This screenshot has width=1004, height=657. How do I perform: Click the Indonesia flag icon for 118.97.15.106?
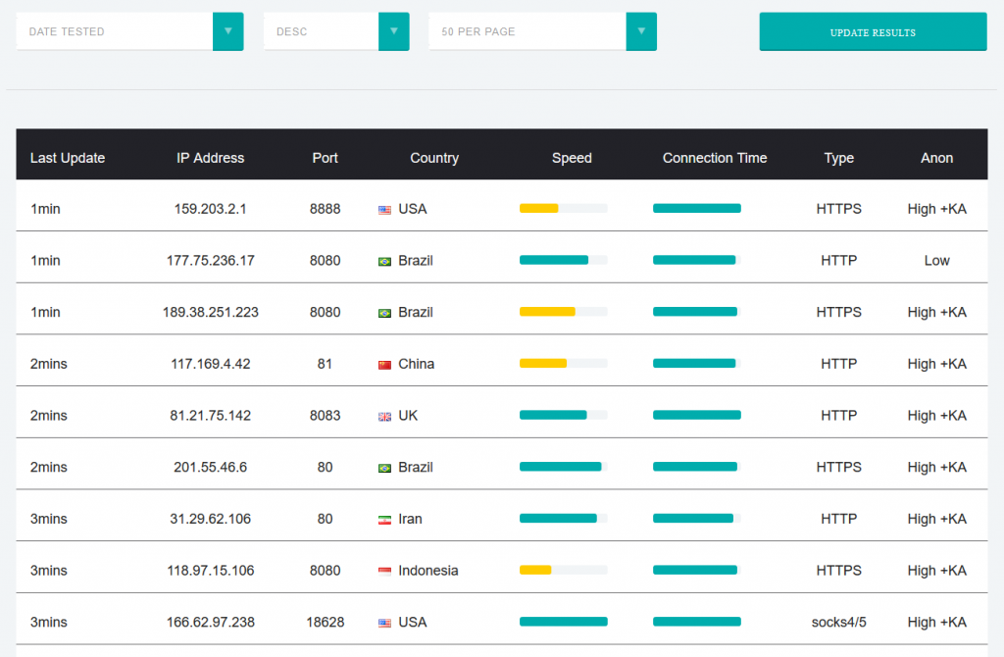tap(384, 571)
